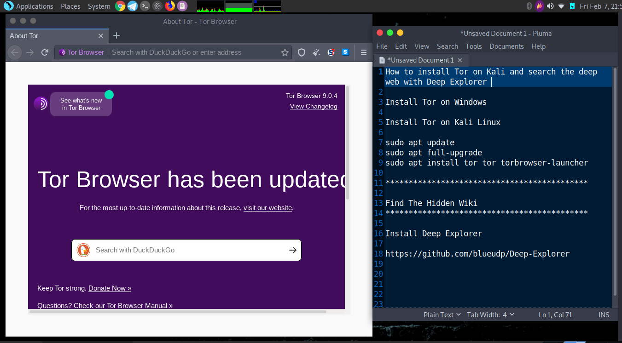The width and height of the screenshot is (622, 343).
Task: Go back in Tor Browser
Action: pyautogui.click(x=15, y=52)
